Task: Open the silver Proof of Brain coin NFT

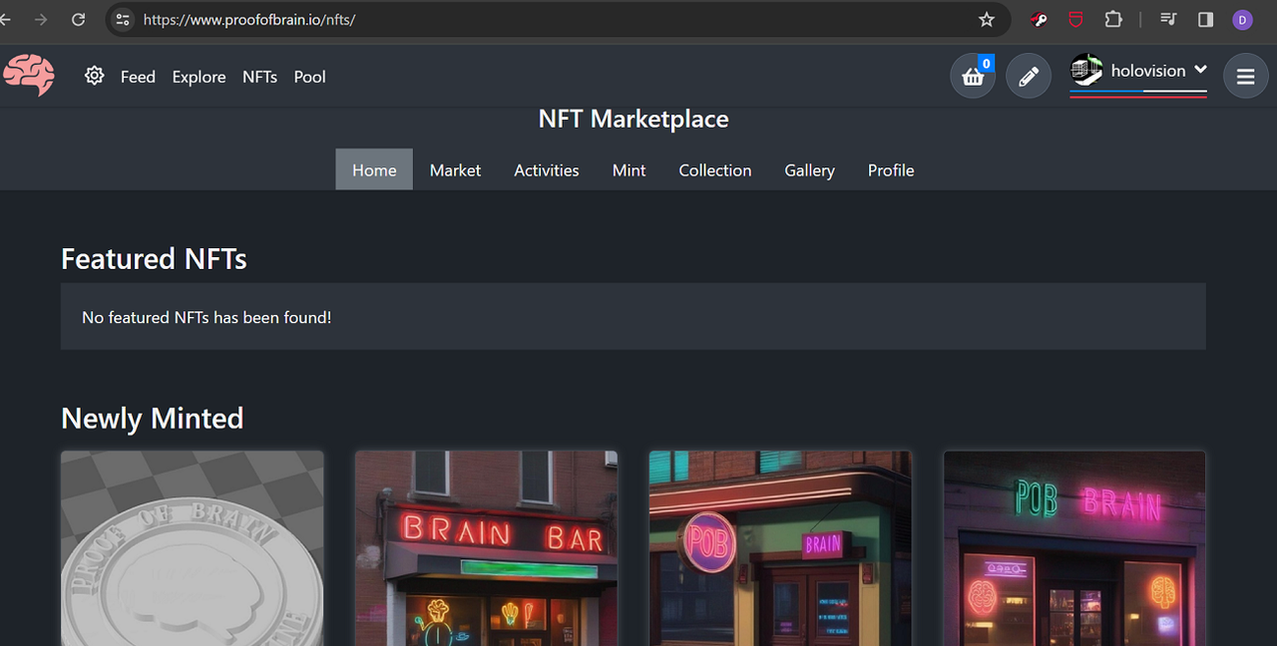Action: click(x=193, y=548)
